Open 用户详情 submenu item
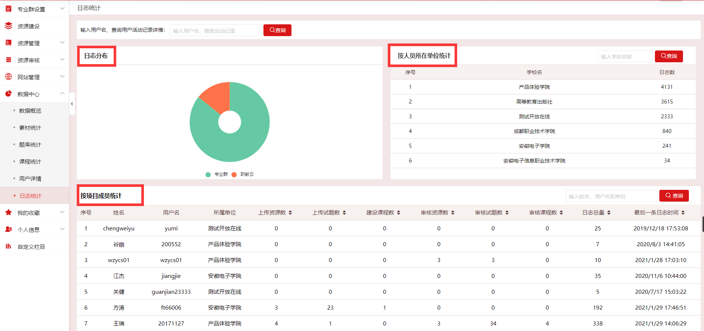 [30, 178]
